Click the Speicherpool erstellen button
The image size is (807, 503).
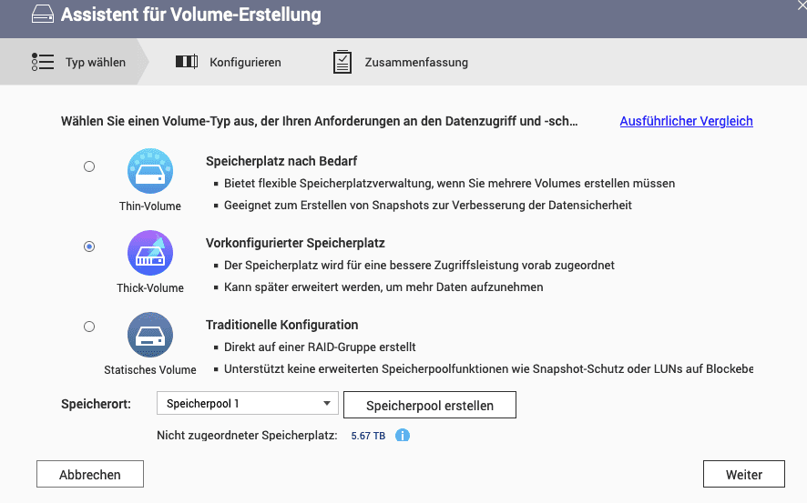(430, 406)
